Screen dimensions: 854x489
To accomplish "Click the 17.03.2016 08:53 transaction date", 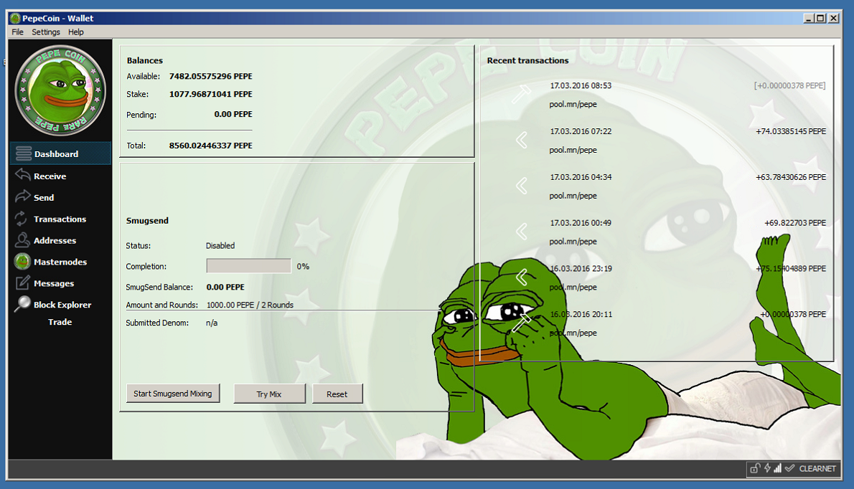I will [581, 86].
